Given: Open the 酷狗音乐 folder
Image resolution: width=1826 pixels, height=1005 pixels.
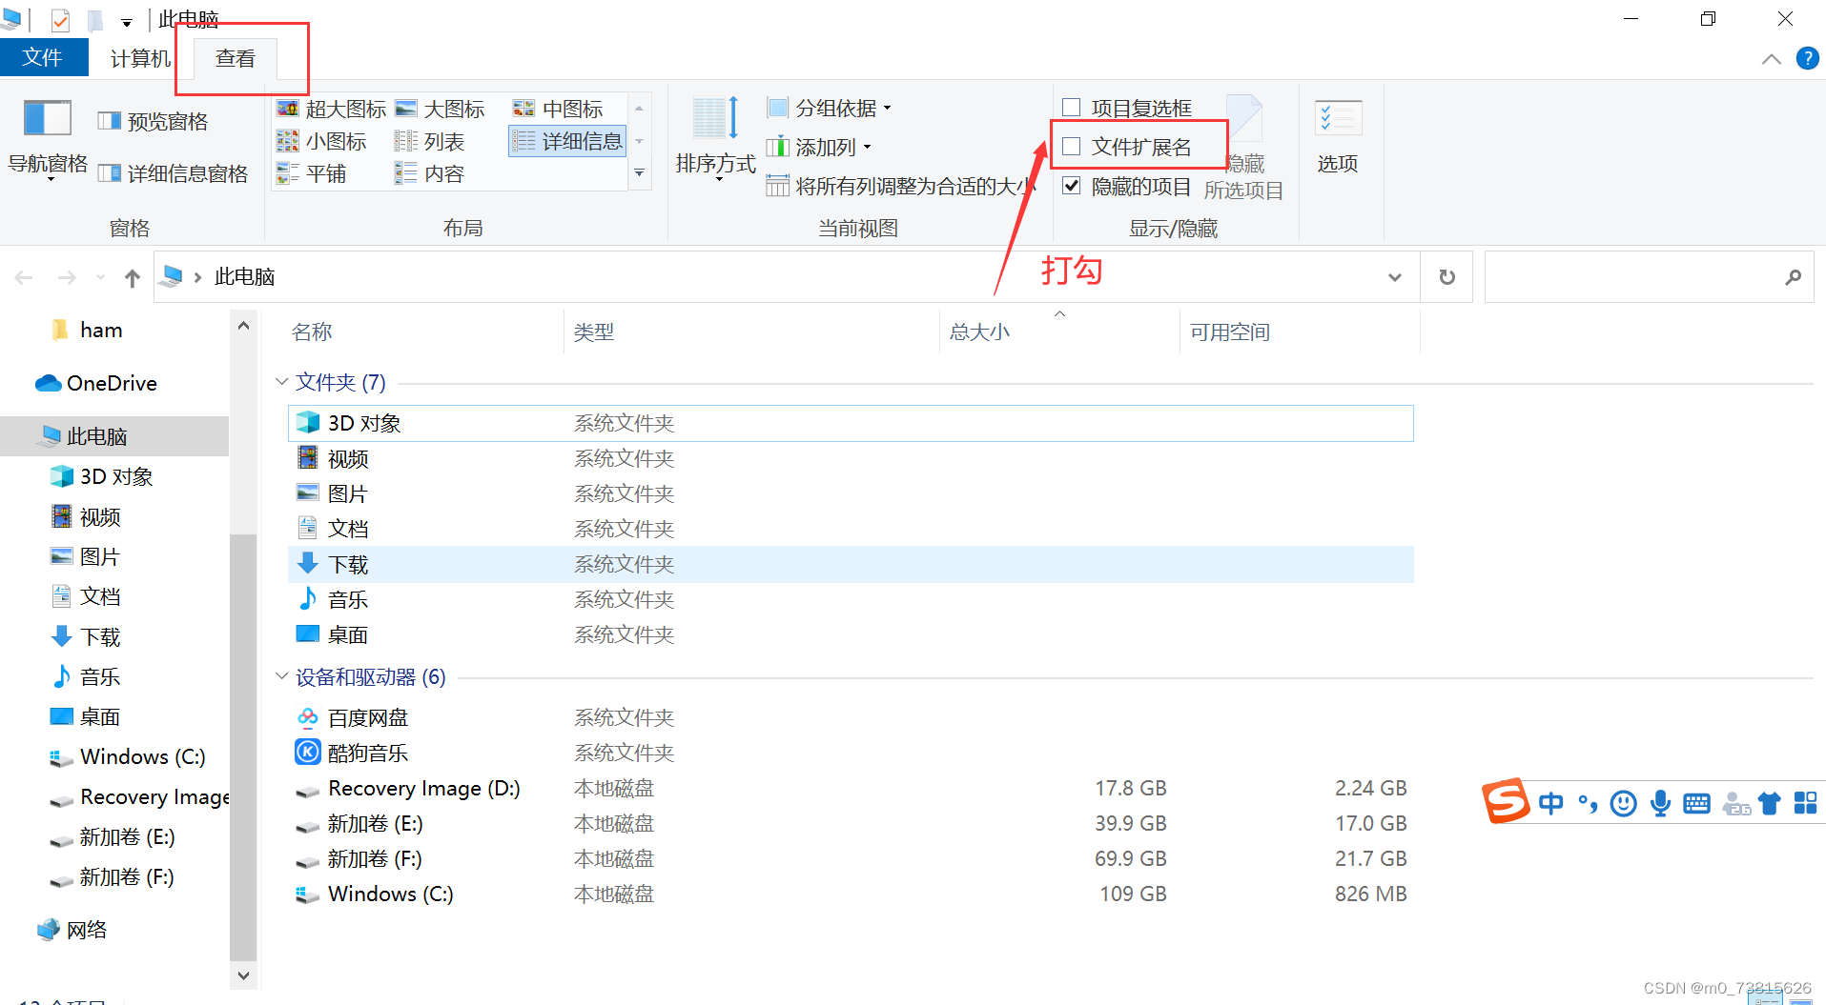Looking at the screenshot, I should 368,752.
